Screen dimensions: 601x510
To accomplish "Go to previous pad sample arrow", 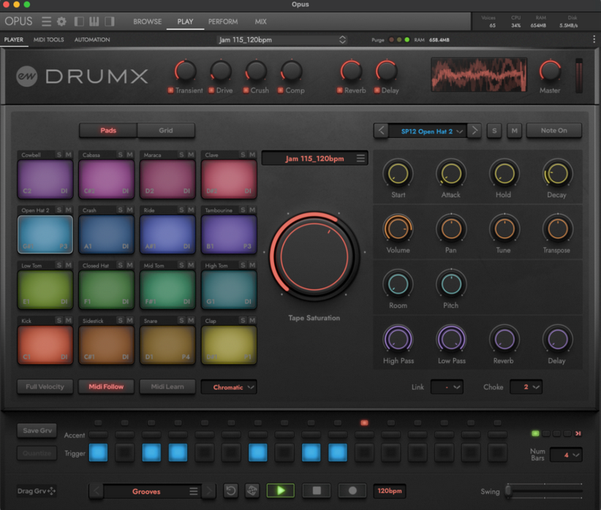I will click(382, 131).
